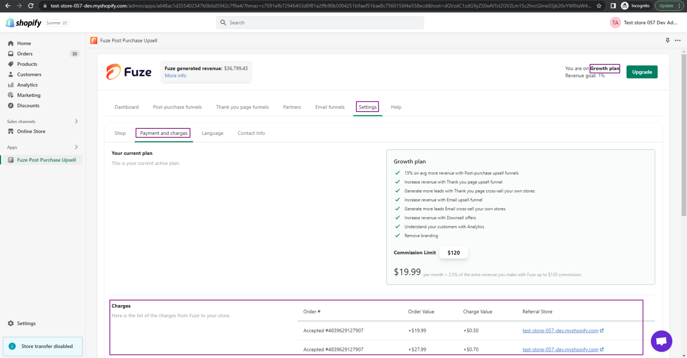Image resolution: width=687 pixels, height=358 pixels.
Task: Click the Store transfer disabled info icon
Action: click(12, 346)
